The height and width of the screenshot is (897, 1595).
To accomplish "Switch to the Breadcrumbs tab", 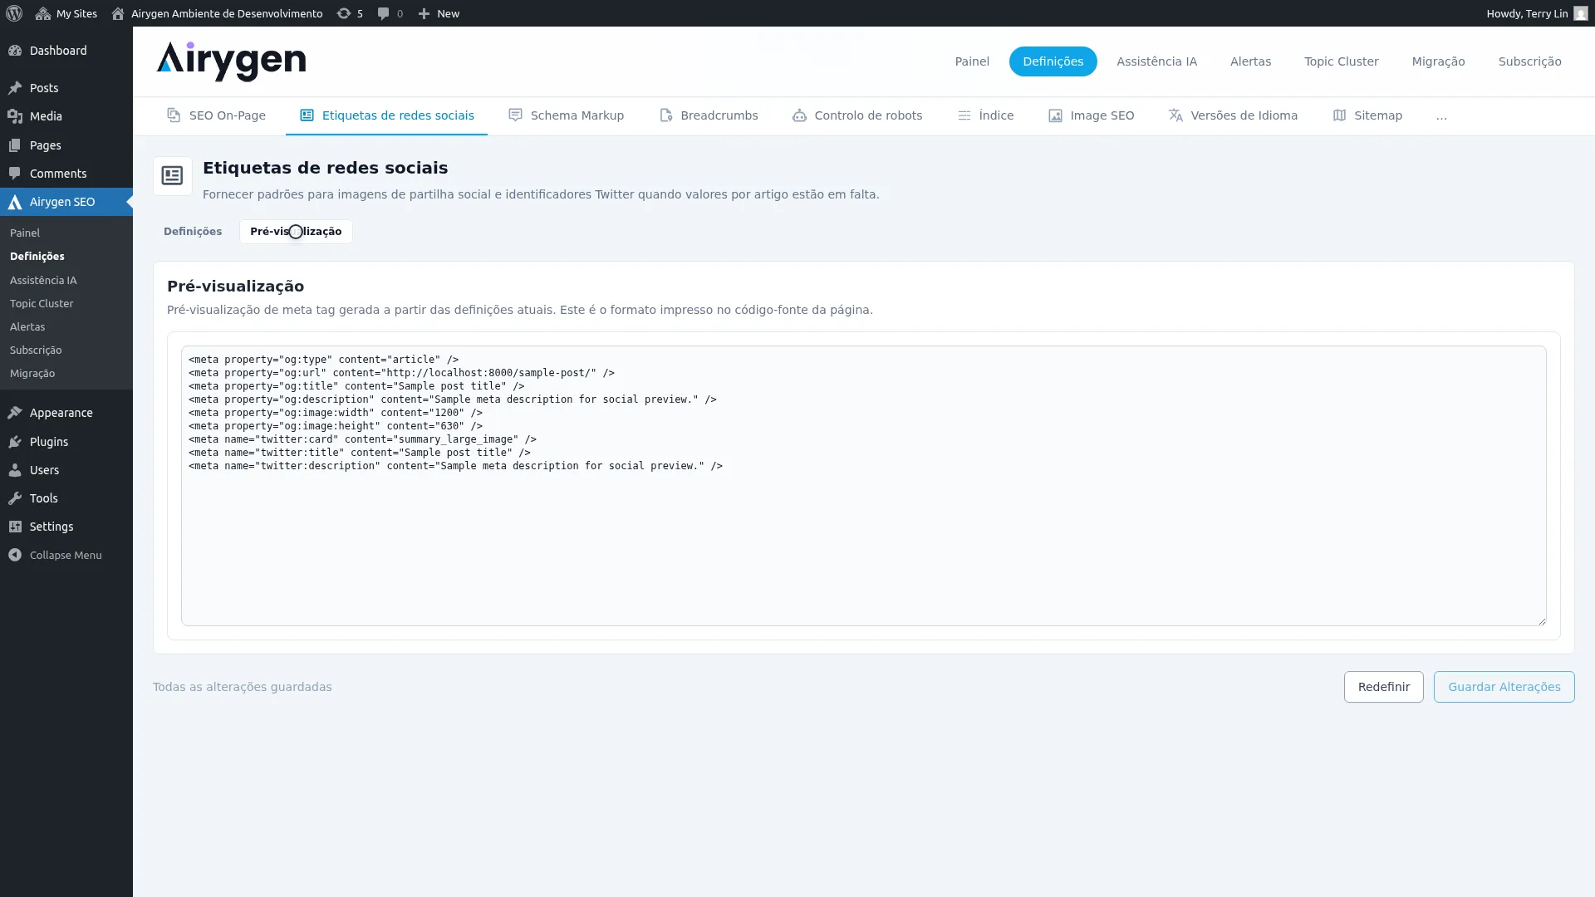I will (x=709, y=115).
